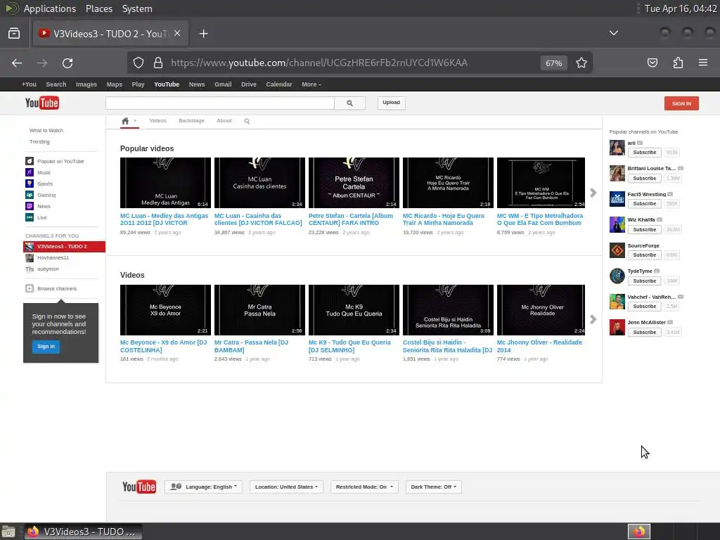This screenshot has width=720, height=540.
Task: Click the blue Sign in button
Action: [46, 347]
